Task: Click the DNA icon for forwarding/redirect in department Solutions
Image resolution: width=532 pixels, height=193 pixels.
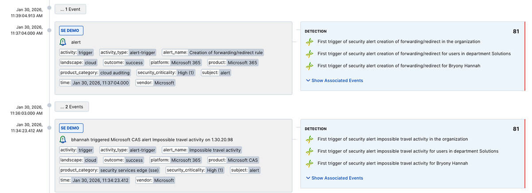Action: (x=309, y=54)
